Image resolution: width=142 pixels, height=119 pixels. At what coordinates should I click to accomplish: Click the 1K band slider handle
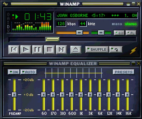[81, 95]
